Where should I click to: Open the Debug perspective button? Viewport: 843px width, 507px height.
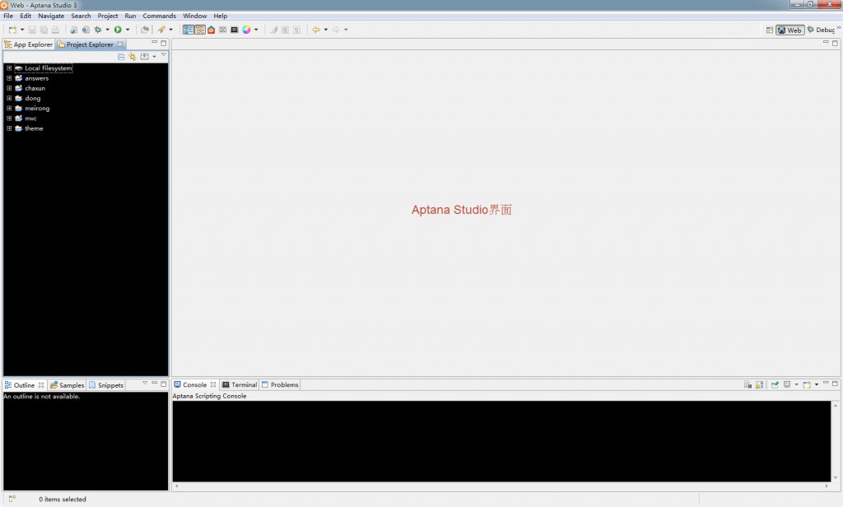[x=821, y=30]
